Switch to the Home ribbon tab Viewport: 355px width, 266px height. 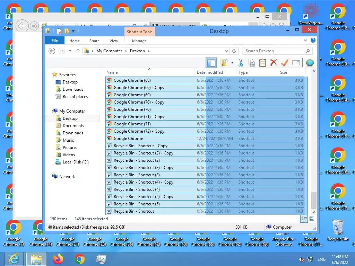tap(75, 41)
